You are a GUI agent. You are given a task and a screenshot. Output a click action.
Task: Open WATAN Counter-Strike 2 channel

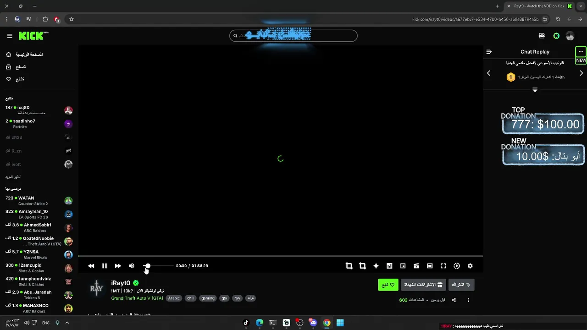point(39,201)
